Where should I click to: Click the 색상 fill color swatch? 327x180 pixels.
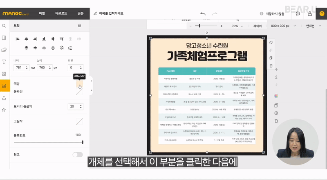[79, 84]
